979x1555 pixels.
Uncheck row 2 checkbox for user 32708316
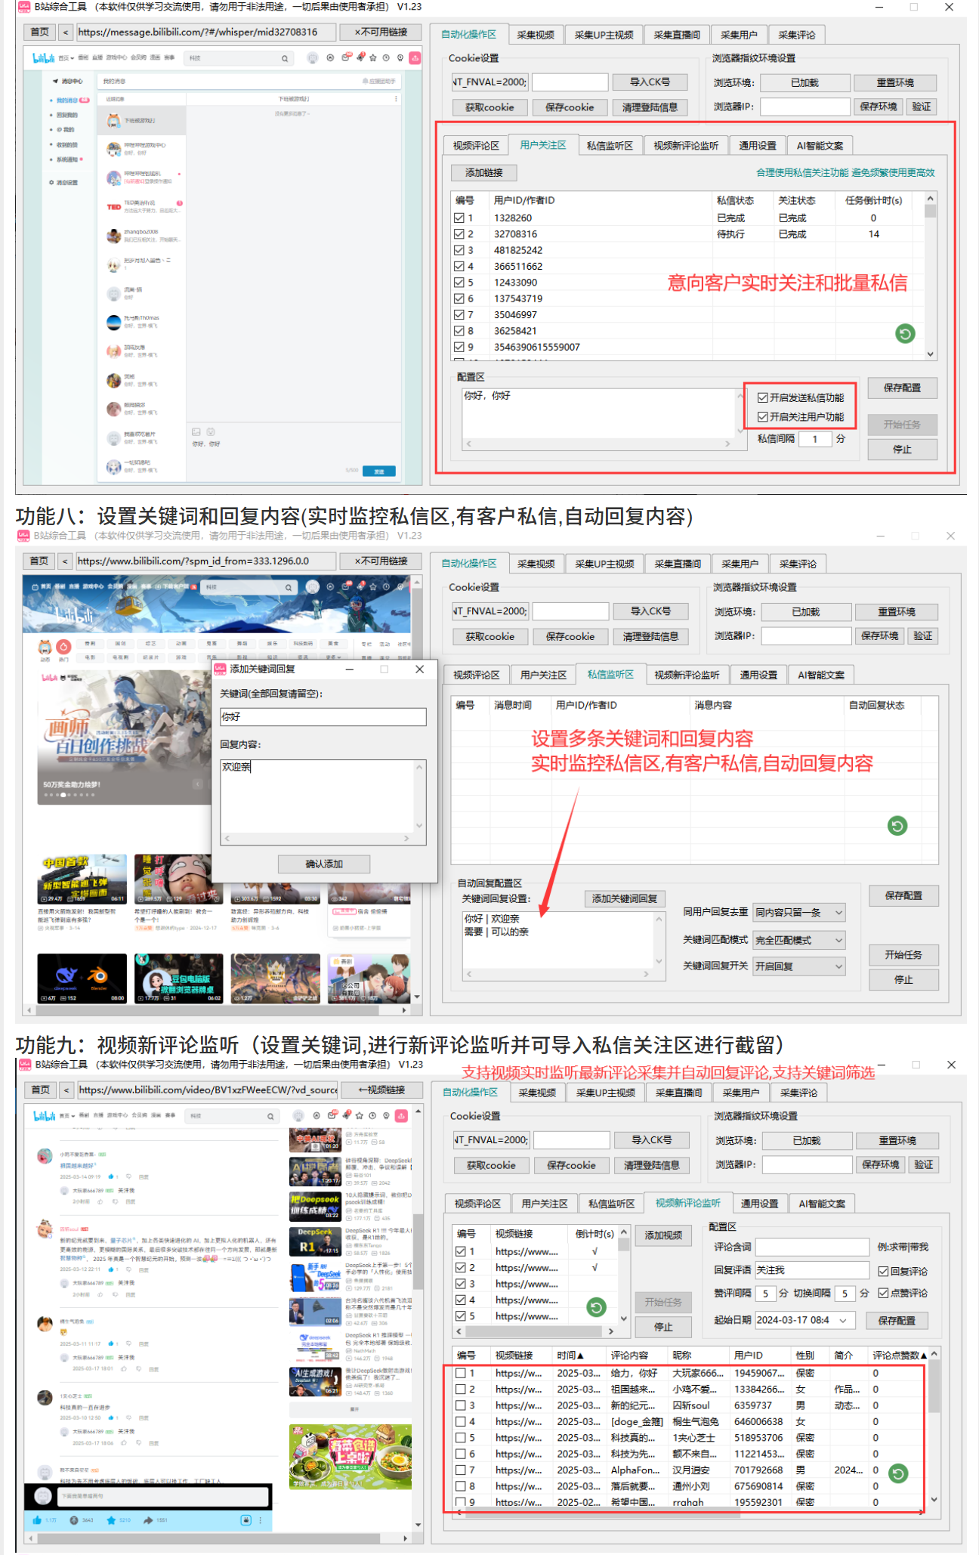click(x=459, y=234)
